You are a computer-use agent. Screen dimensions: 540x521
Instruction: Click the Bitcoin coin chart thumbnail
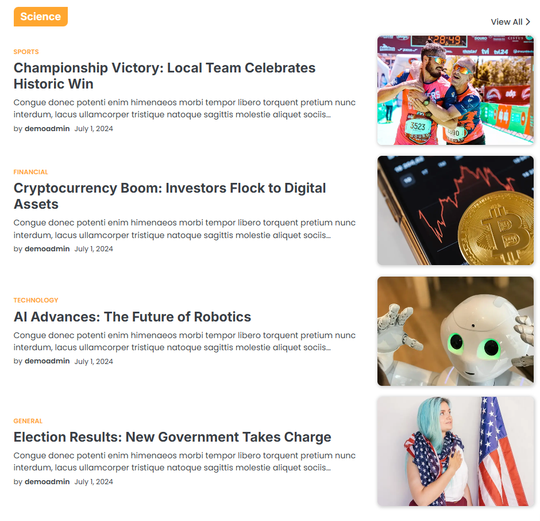[456, 210]
